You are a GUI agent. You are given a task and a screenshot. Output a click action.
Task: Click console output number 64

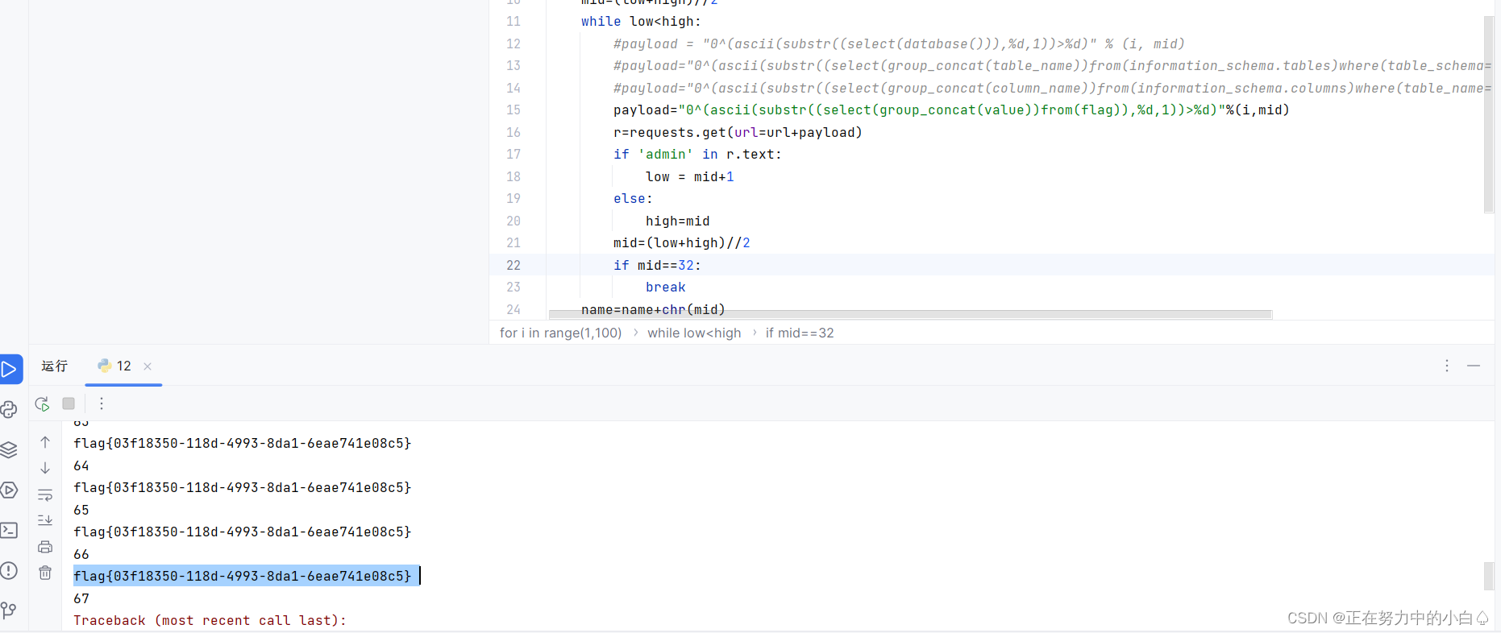[x=81, y=465]
